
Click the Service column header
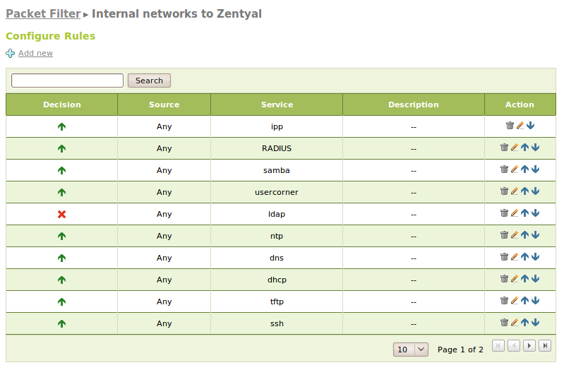[277, 105]
